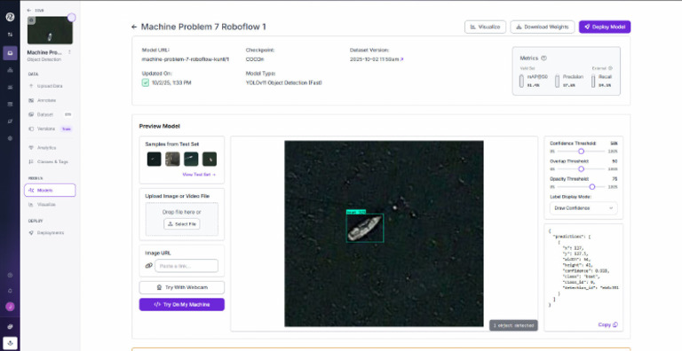Click the project thumbnail image in sidebar
Viewport: 682px width, 351px height.
tap(50, 30)
